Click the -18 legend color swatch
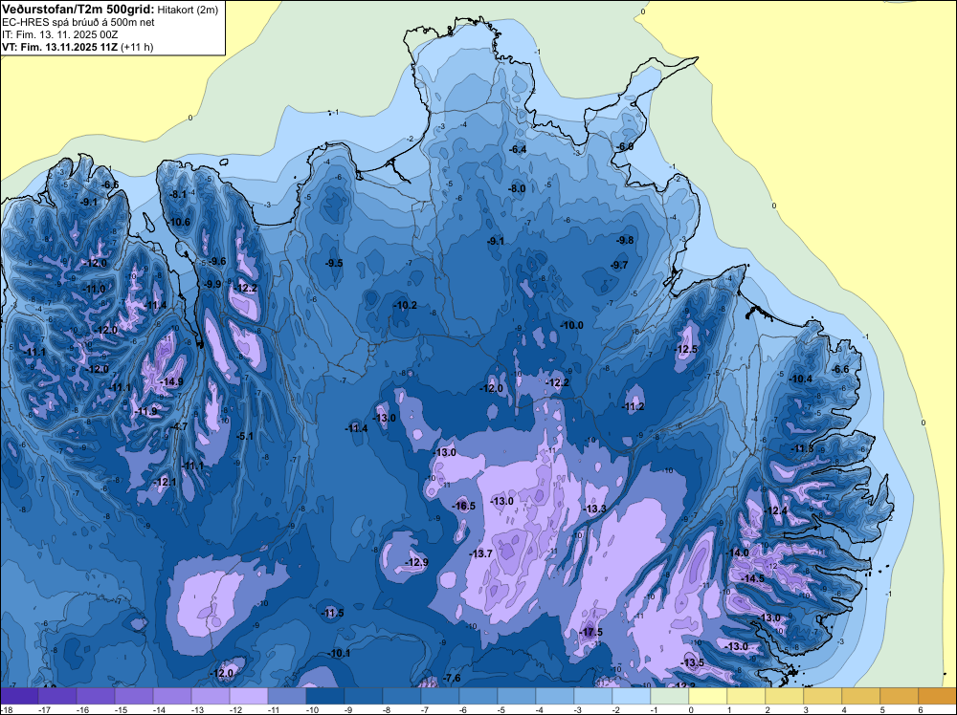This screenshot has width=957, height=715. [x=18, y=696]
